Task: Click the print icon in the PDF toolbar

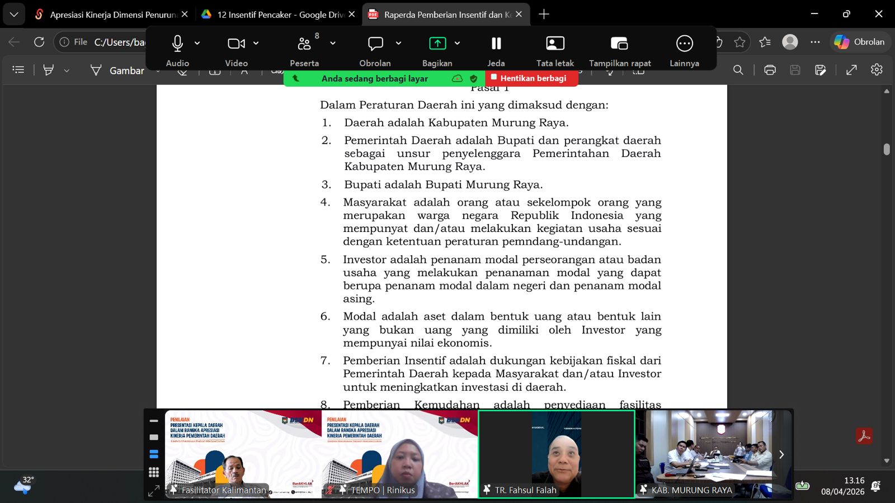Action: (x=770, y=70)
